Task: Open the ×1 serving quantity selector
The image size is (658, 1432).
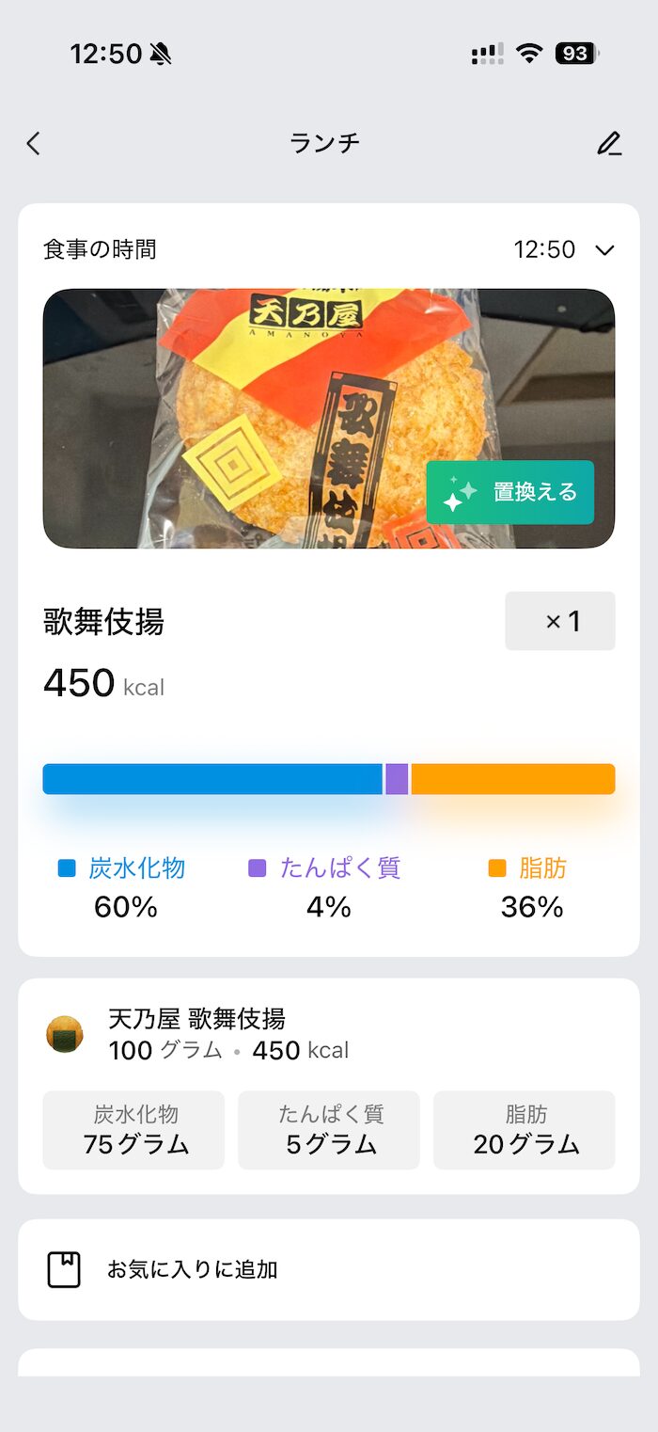Action: pyautogui.click(x=559, y=621)
